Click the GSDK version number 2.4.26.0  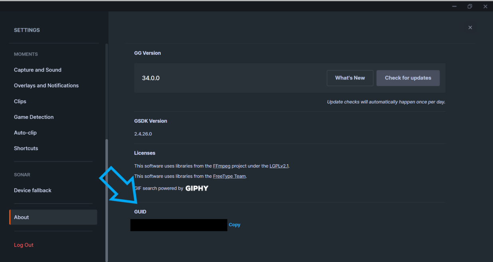pos(143,134)
